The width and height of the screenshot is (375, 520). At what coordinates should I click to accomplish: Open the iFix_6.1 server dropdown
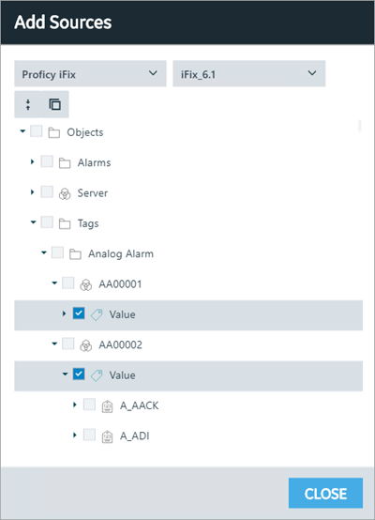248,73
